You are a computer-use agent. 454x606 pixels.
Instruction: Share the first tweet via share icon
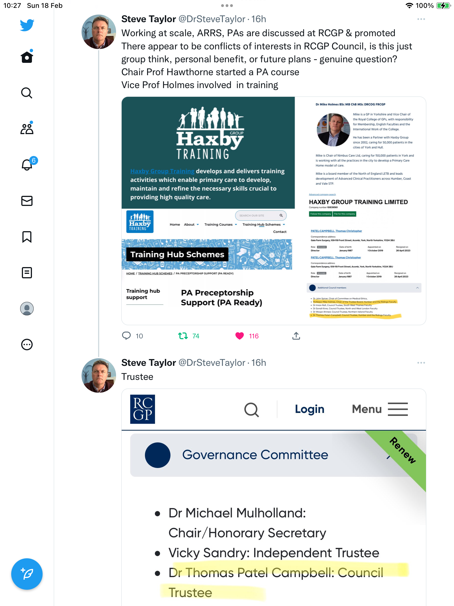(296, 336)
